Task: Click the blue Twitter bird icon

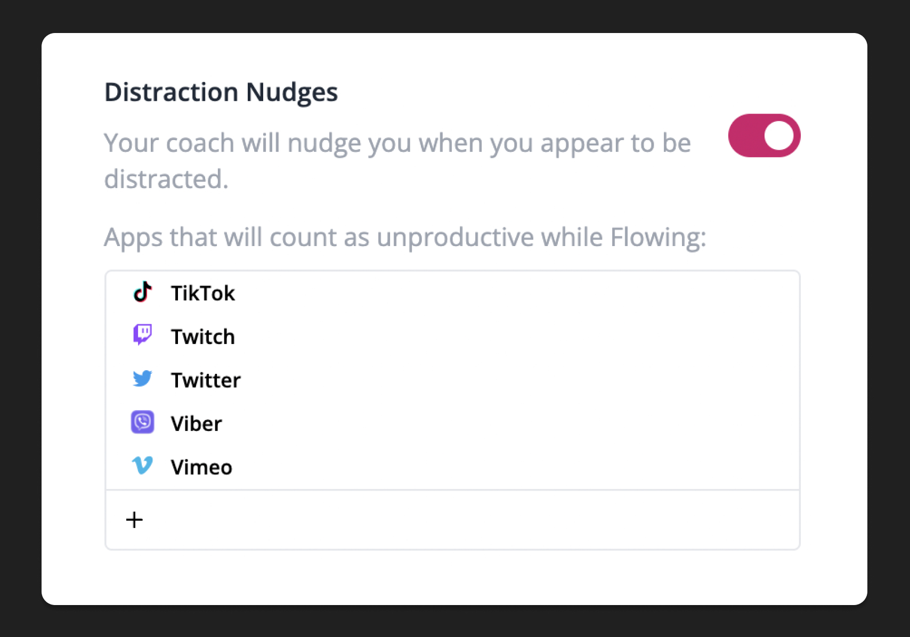Action: click(142, 379)
